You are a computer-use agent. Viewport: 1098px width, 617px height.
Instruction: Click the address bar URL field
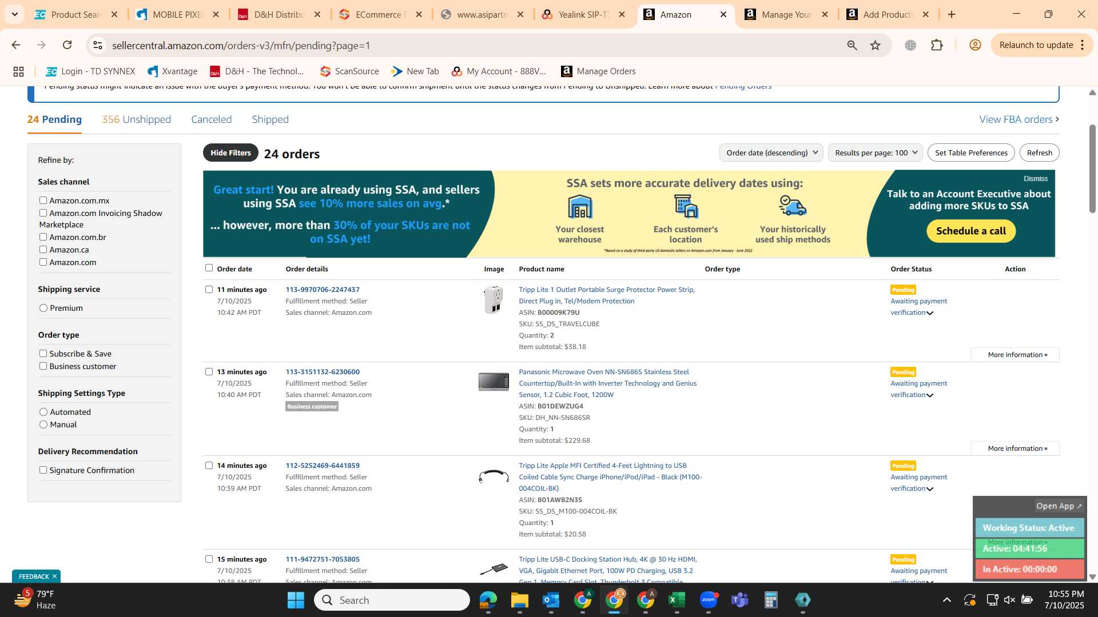pos(469,45)
